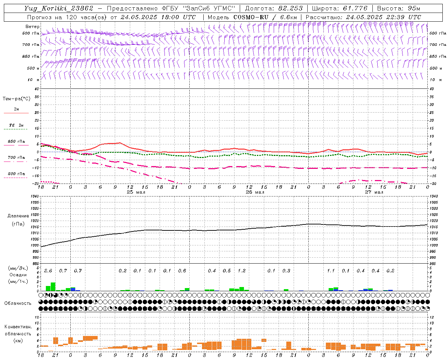Click the (км) unit label under convective cloudiness

[18, 341]
